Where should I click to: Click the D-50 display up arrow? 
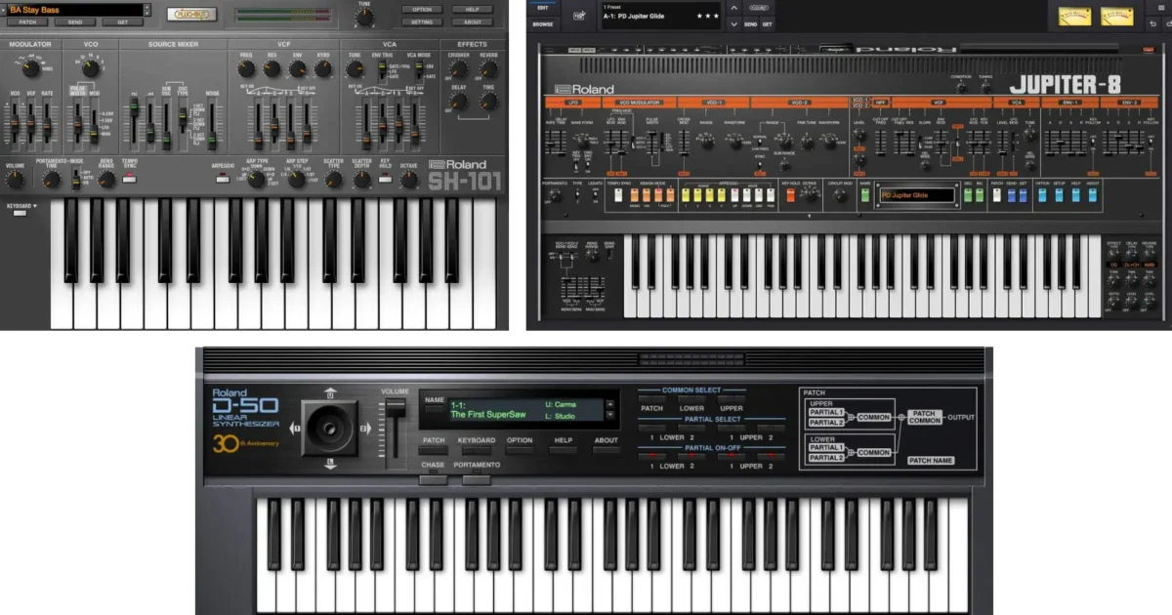pyautogui.click(x=610, y=402)
